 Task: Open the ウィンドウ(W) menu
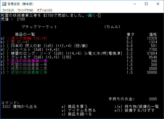[25, 10]
